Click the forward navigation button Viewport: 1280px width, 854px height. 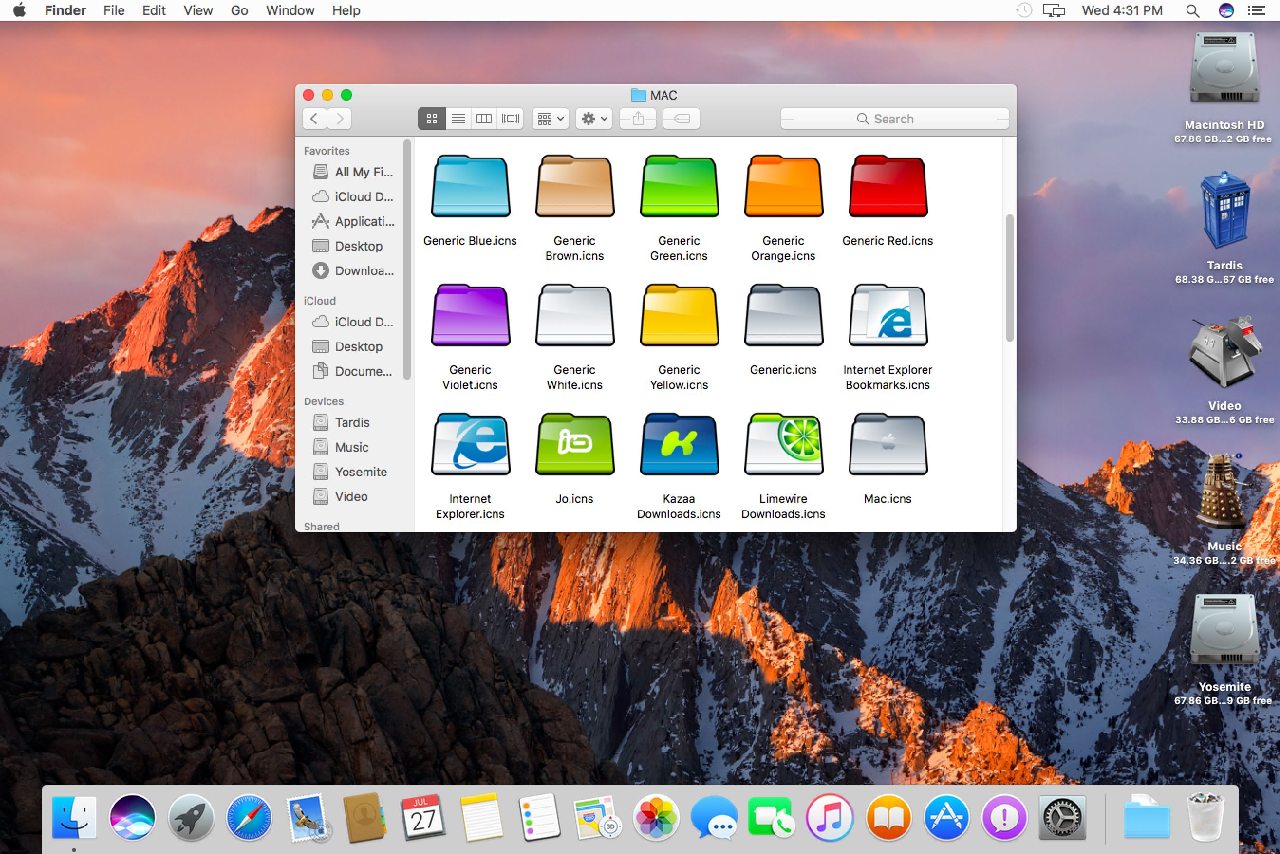point(340,118)
